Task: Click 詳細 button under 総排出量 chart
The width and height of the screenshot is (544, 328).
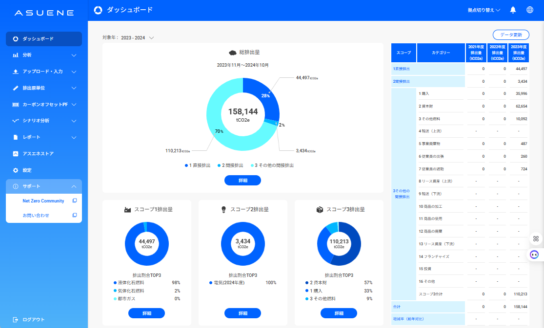Action: 243,180
